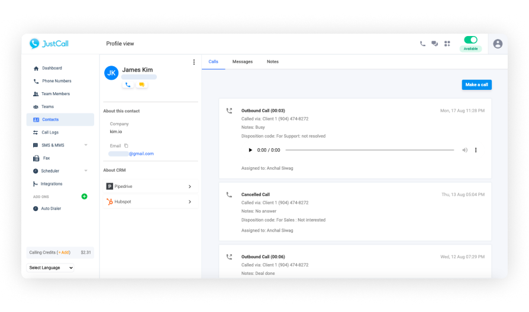Open the Select Language dropdown
This screenshot has width=529, height=312.
tap(51, 268)
